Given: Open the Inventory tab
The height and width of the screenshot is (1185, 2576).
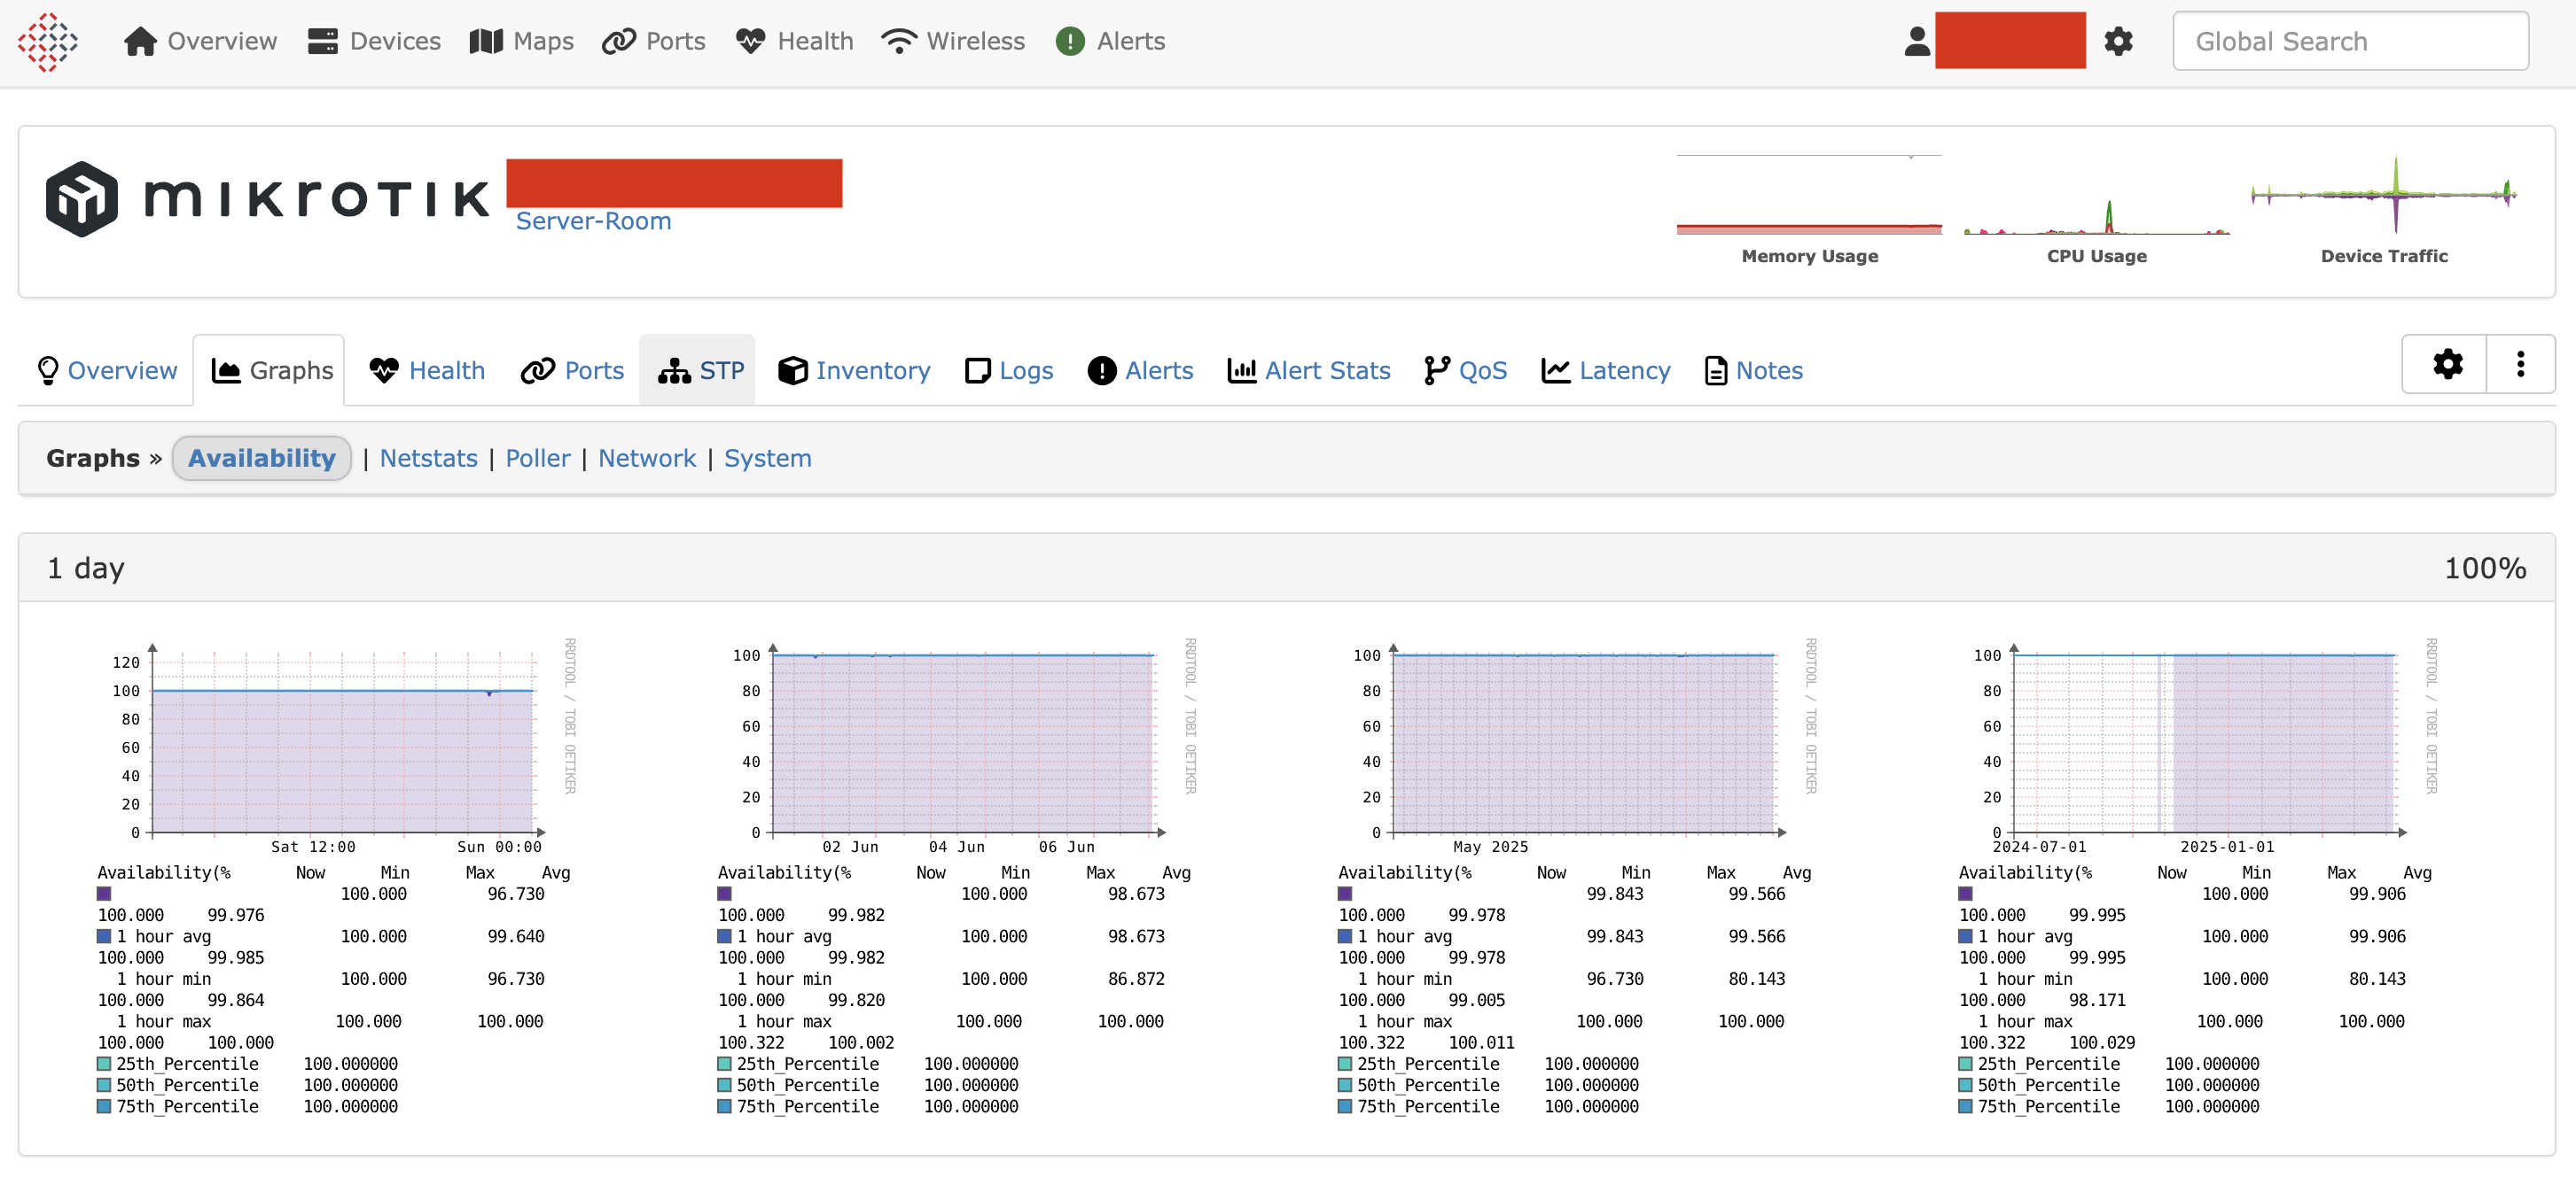Looking at the screenshot, I should click(854, 371).
